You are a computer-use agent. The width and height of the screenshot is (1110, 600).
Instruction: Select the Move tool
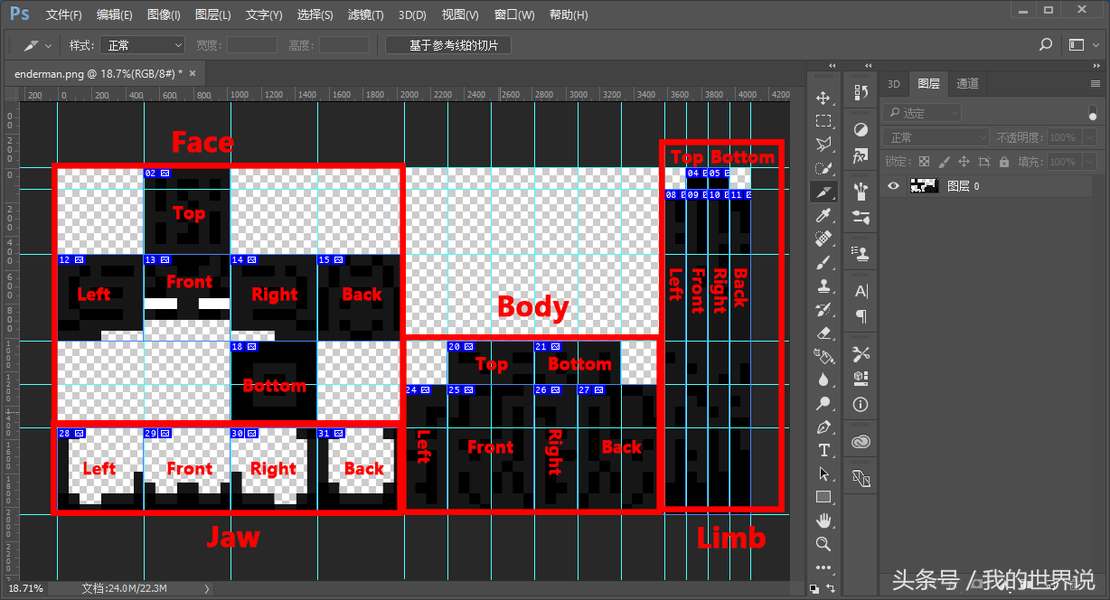(x=823, y=98)
